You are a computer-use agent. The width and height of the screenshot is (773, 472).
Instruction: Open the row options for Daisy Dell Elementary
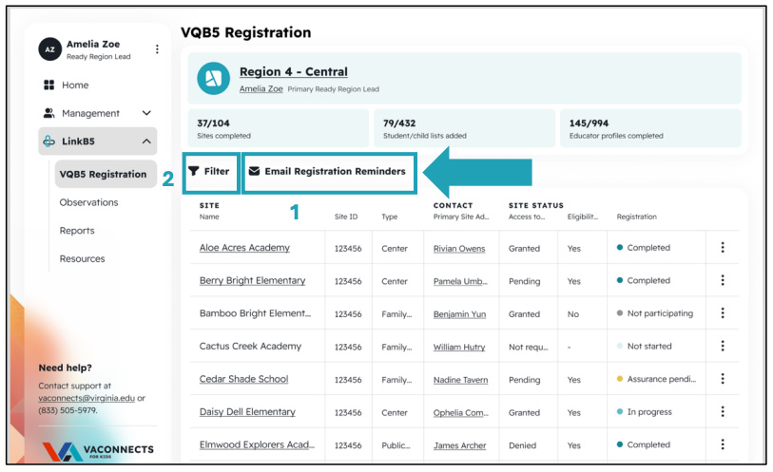pyautogui.click(x=723, y=412)
